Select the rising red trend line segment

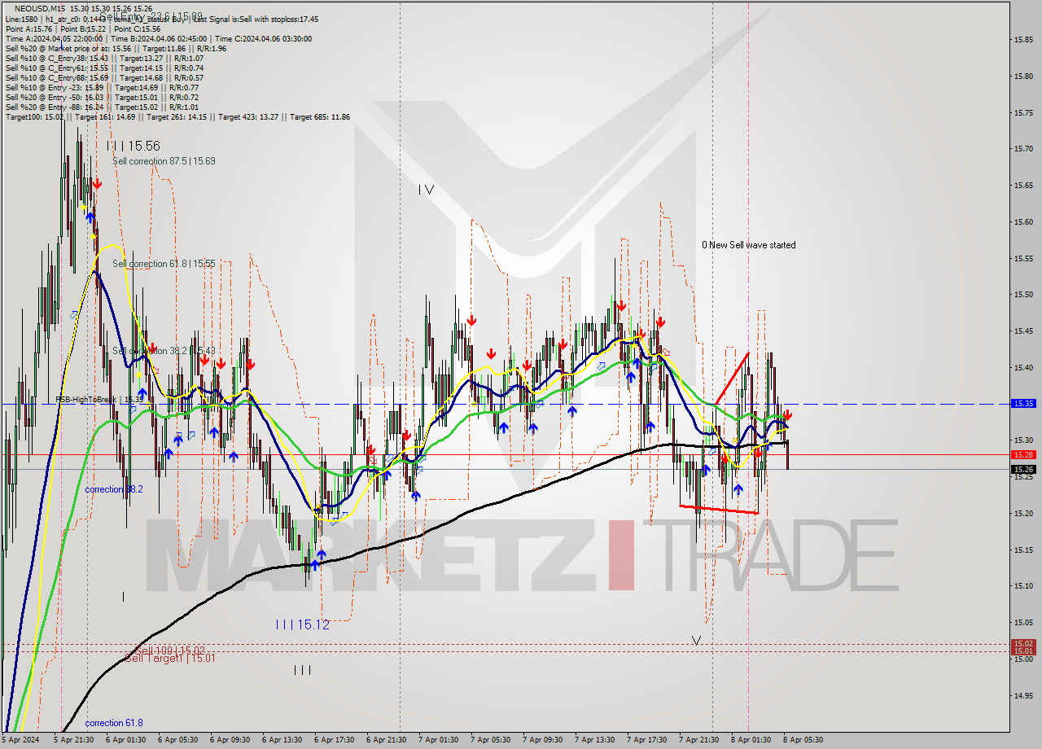[732, 379]
